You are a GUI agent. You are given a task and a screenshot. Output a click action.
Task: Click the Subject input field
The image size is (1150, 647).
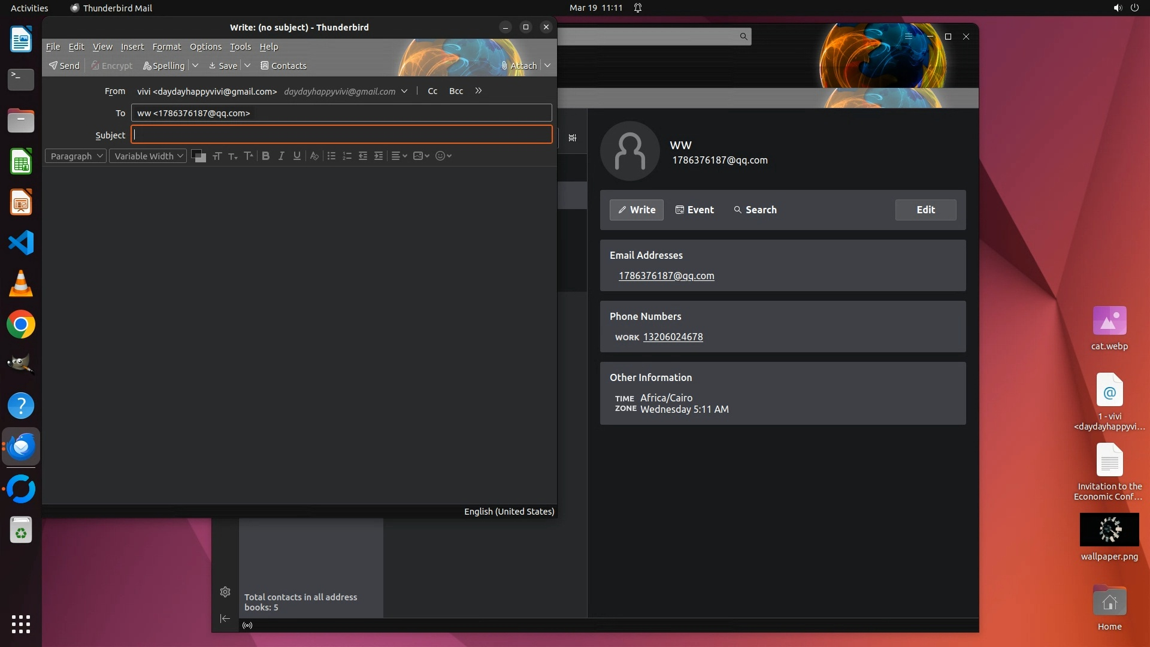(x=341, y=135)
